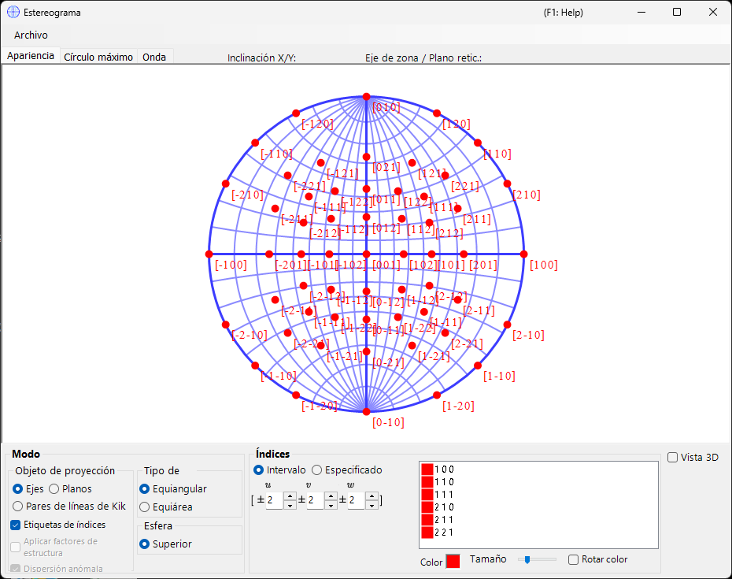Click the red swatch beside 2 2 1
The image size is (732, 579).
[427, 533]
